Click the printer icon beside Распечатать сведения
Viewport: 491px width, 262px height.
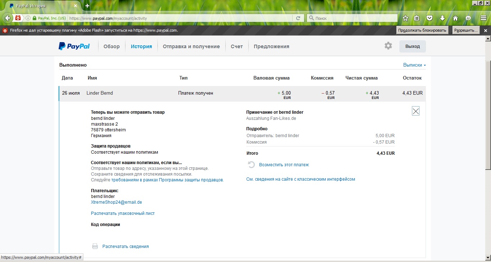click(95, 247)
